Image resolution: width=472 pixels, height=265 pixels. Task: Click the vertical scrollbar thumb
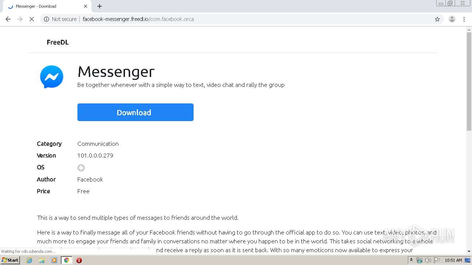[469, 81]
